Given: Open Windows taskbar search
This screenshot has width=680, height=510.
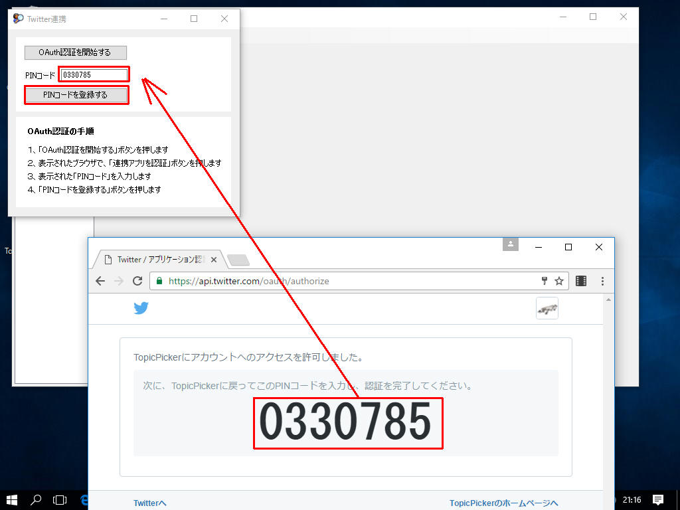Looking at the screenshot, I should tap(36, 500).
